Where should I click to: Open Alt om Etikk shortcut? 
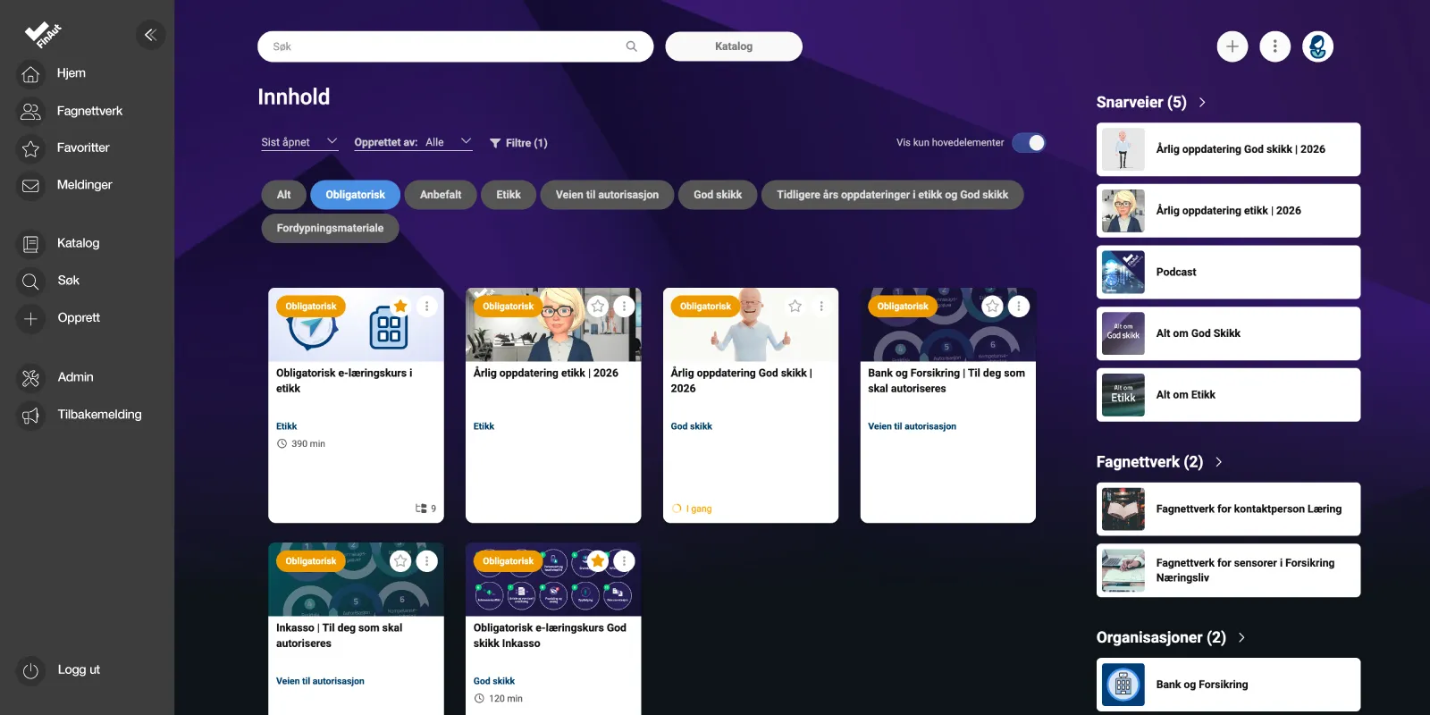click(1228, 395)
